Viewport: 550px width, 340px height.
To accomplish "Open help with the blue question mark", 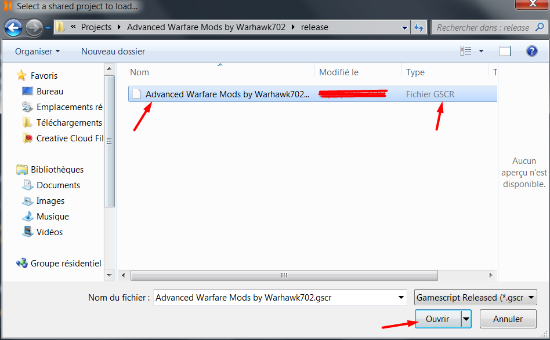I will click(x=532, y=51).
